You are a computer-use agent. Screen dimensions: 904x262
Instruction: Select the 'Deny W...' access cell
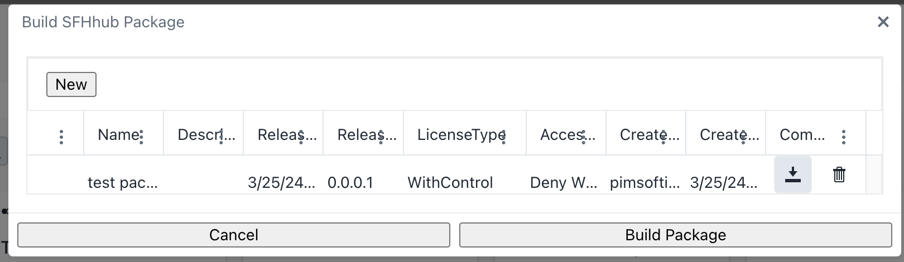tap(564, 183)
